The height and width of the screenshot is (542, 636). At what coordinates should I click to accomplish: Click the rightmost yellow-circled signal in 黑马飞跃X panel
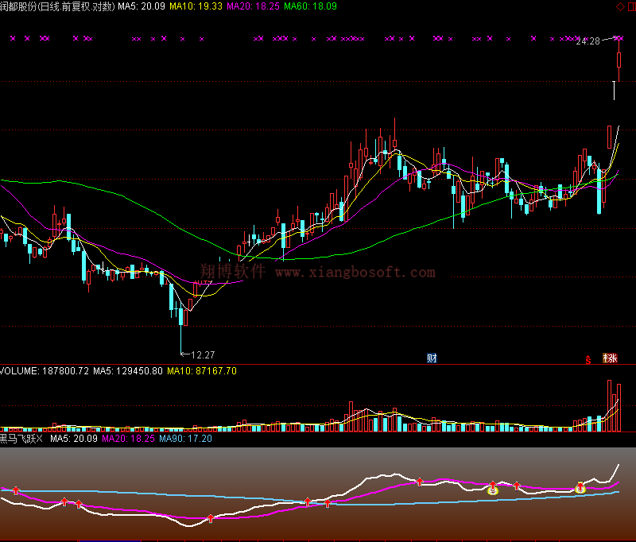580,488
